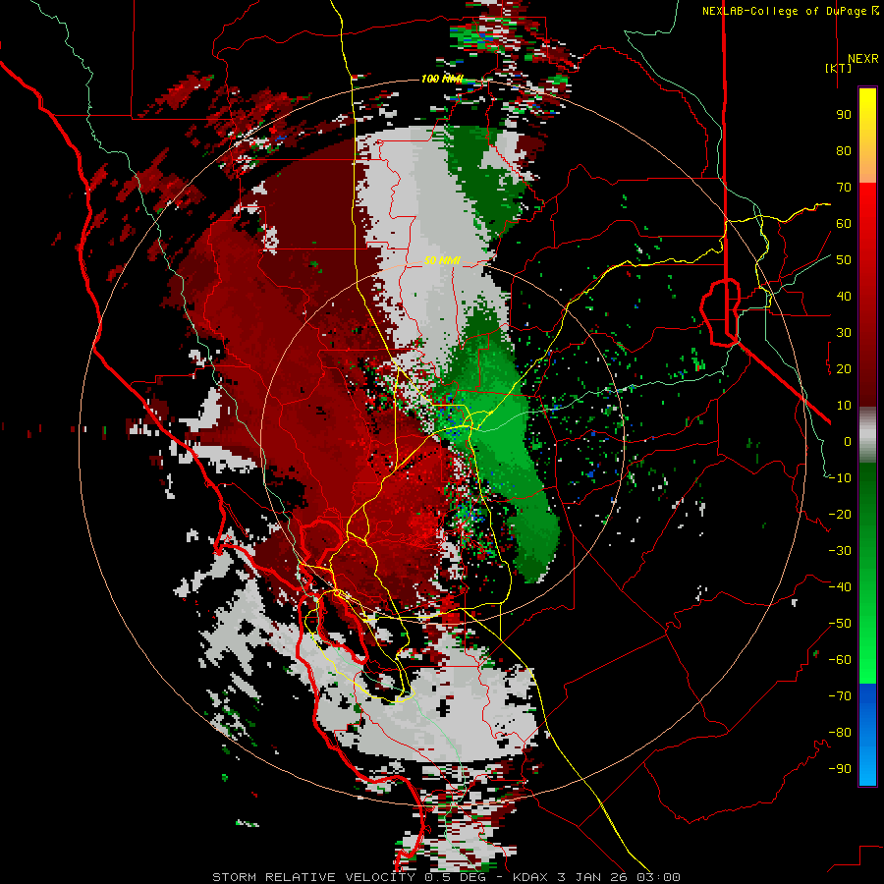Click the 50 NMI range ring label
Viewport: 884px width, 884px height.
tap(442, 260)
